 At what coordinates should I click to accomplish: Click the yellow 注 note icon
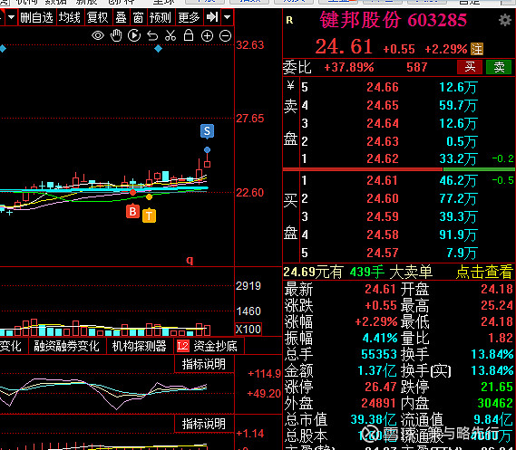point(477,49)
